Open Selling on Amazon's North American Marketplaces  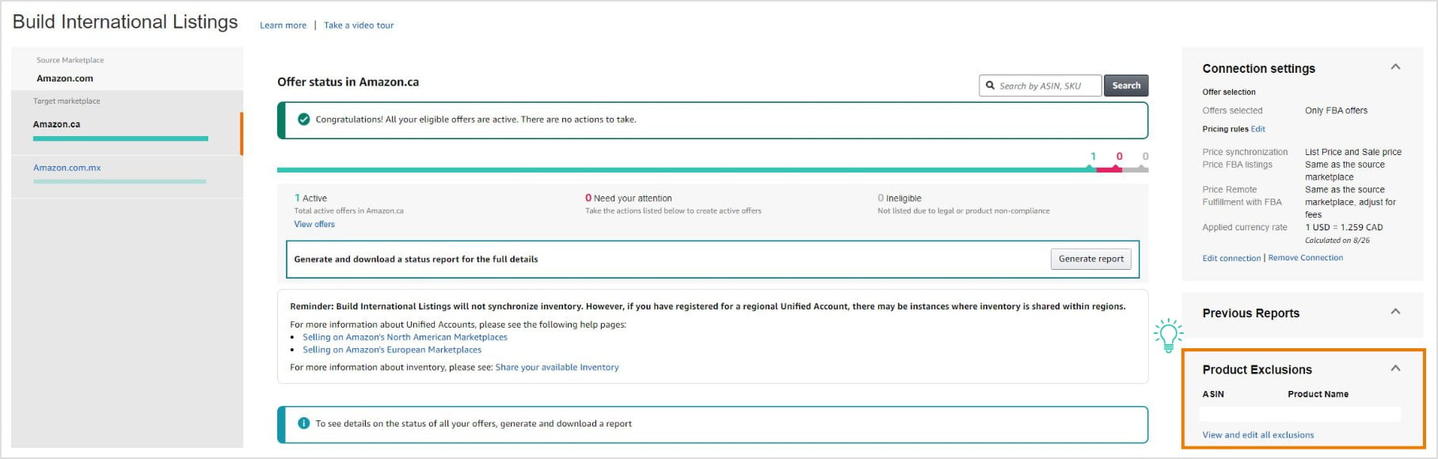click(405, 337)
